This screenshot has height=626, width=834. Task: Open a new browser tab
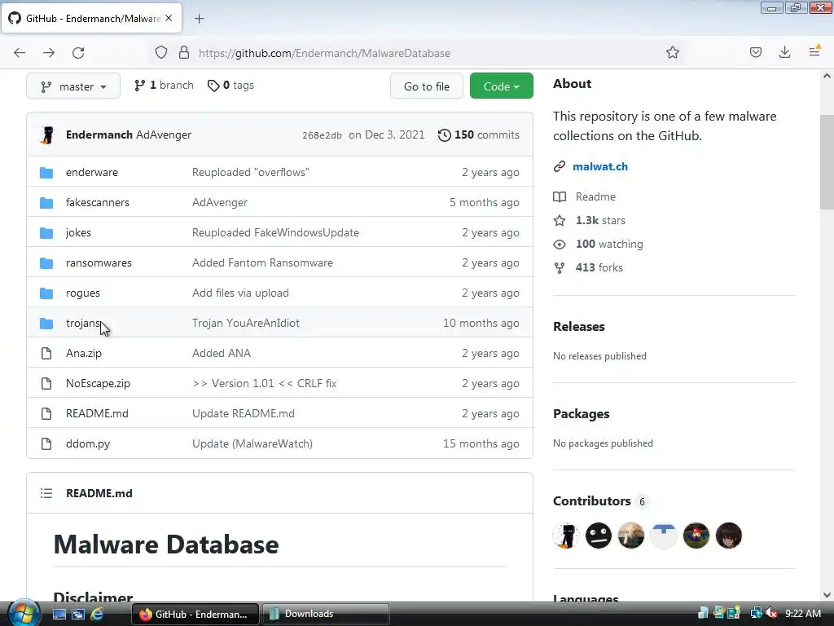(x=200, y=19)
